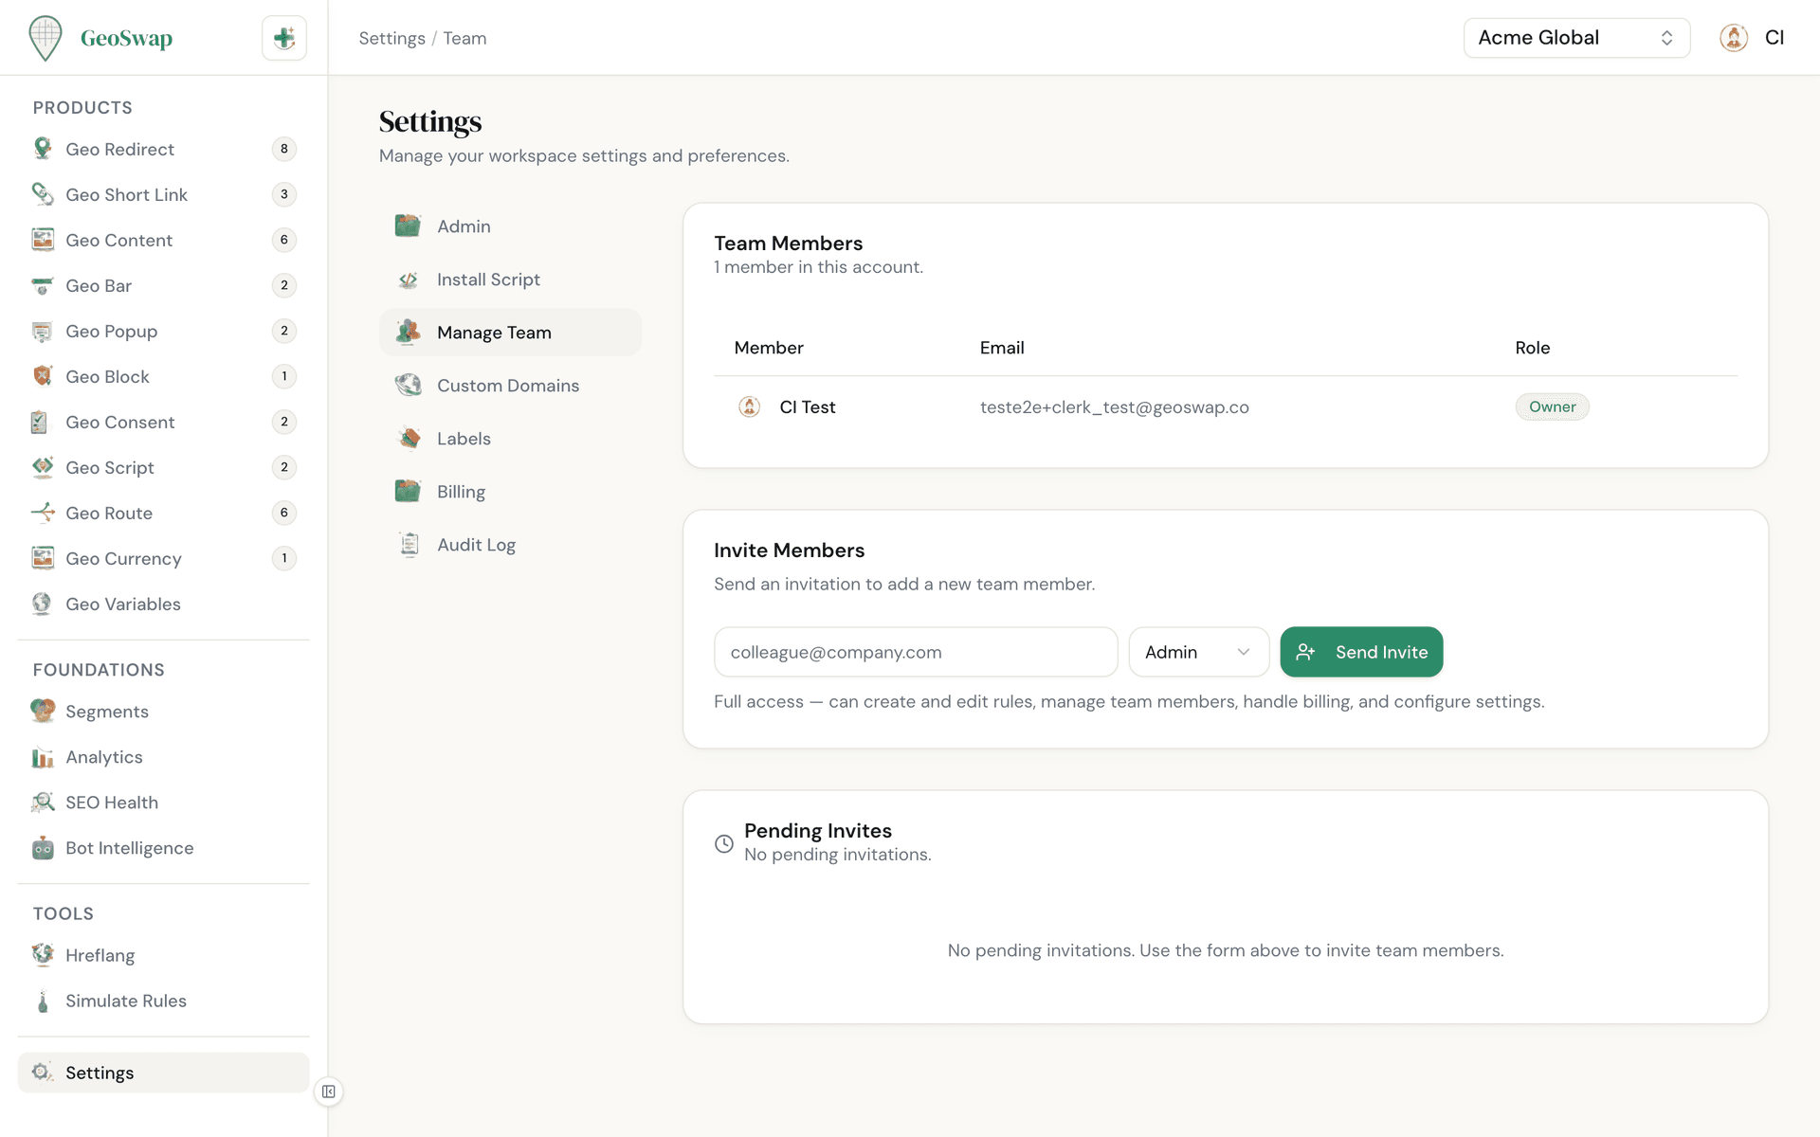Viewport: 1820px width, 1137px height.
Task: Select the Geo Redirect product icon
Action: (43, 149)
